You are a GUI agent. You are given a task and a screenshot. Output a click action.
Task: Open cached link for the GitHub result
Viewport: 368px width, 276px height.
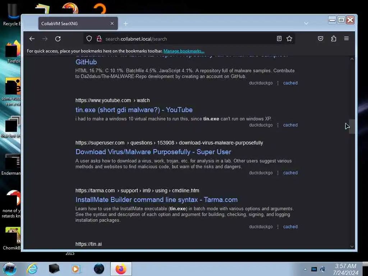(x=290, y=83)
